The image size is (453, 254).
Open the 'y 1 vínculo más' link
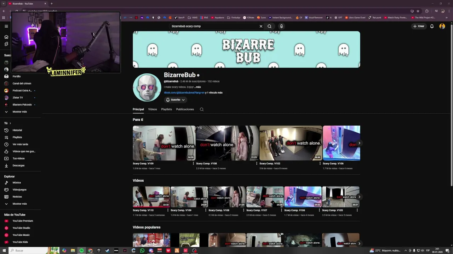coord(214,93)
